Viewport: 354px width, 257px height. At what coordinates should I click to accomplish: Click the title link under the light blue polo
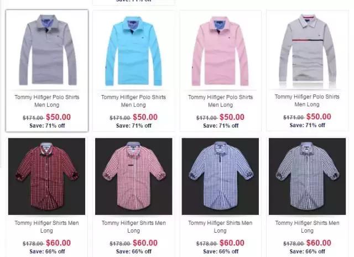pyautogui.click(x=133, y=101)
